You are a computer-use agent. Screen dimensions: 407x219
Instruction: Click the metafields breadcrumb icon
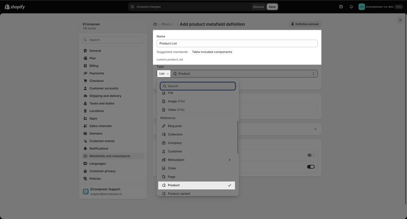pyautogui.click(x=155, y=24)
